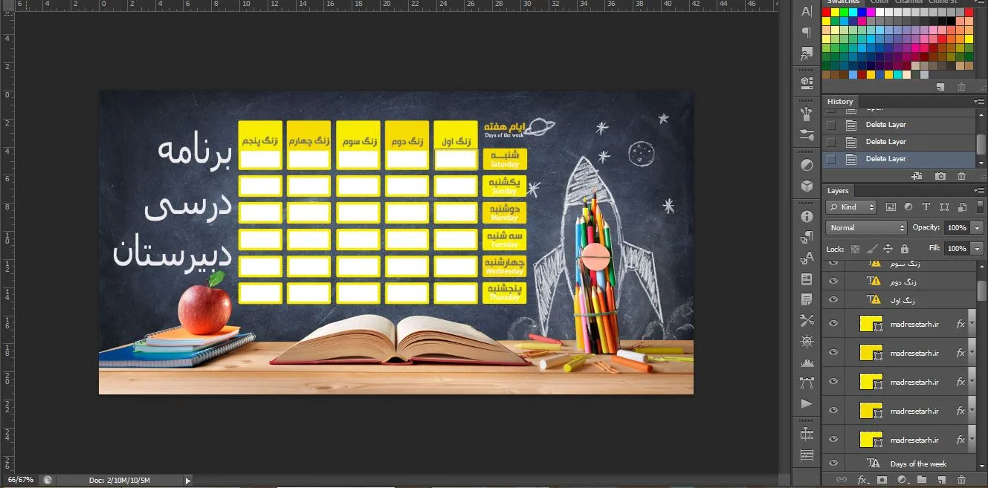Open the Paragraph panel icon

tap(807, 33)
